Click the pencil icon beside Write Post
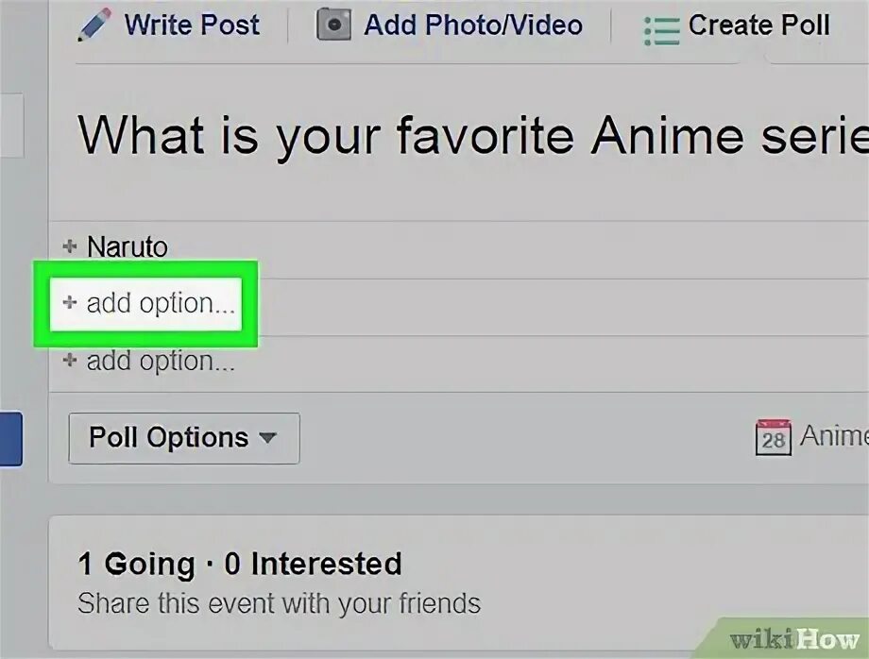 pyautogui.click(x=94, y=25)
